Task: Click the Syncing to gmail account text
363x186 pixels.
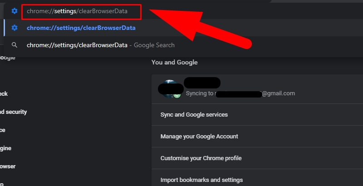Action: 240,93
